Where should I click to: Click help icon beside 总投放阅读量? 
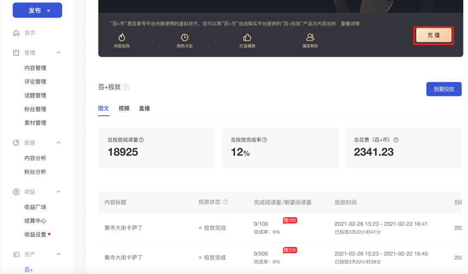pos(141,140)
